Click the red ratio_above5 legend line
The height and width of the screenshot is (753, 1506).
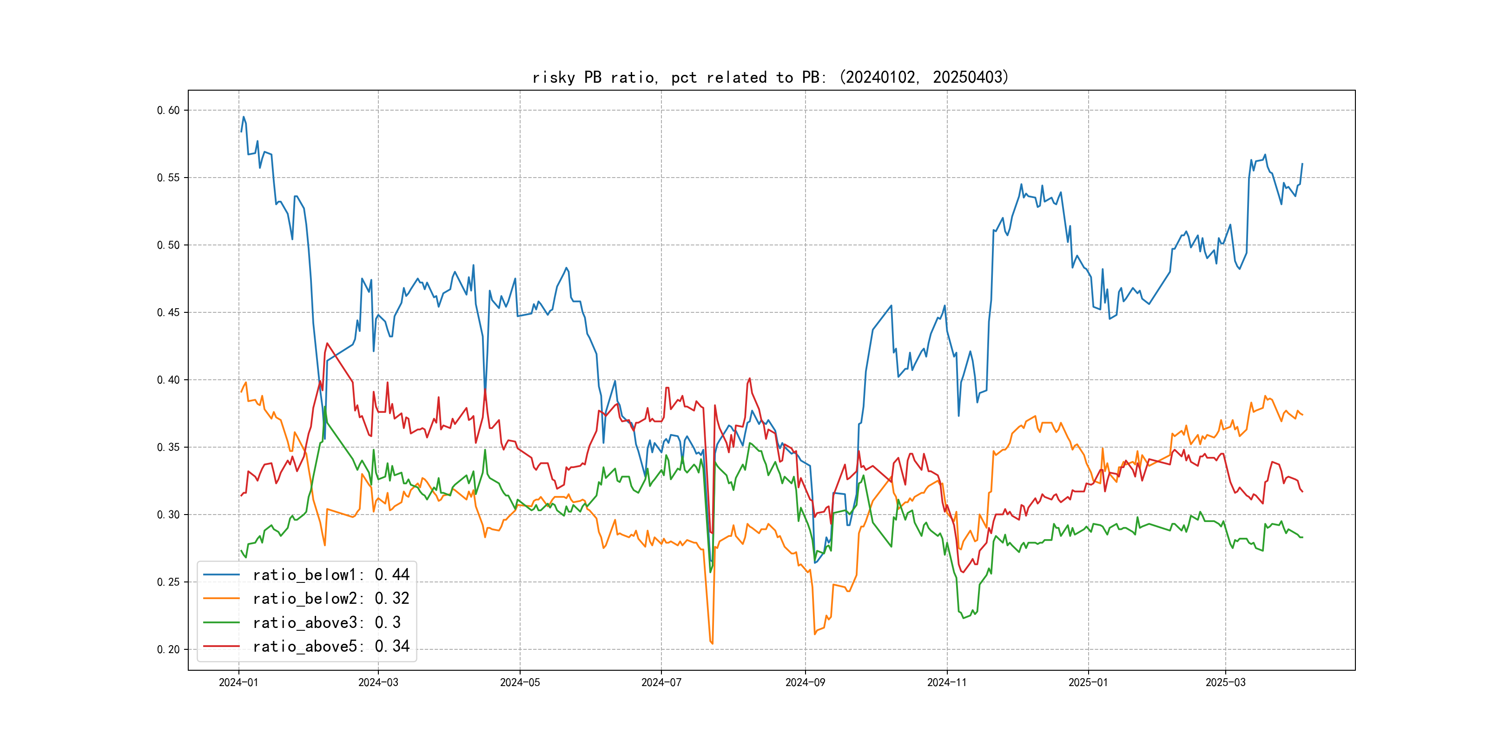point(221,646)
